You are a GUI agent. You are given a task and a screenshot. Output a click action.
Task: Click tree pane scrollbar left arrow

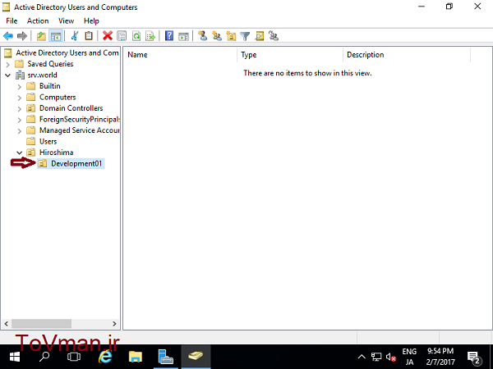click(7, 324)
